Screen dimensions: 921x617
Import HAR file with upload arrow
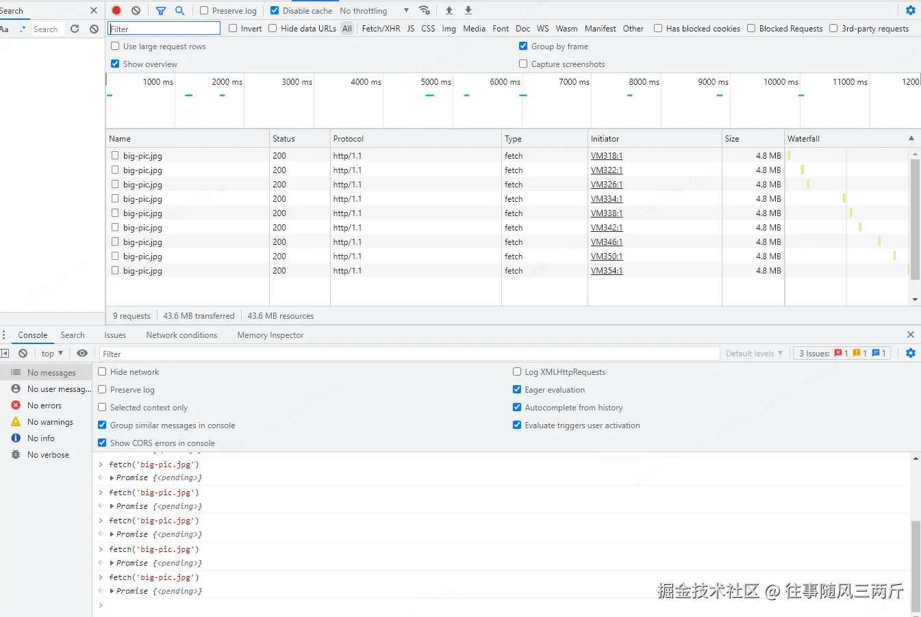click(449, 10)
